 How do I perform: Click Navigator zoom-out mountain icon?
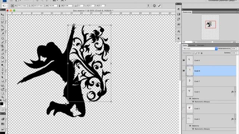click(194, 42)
